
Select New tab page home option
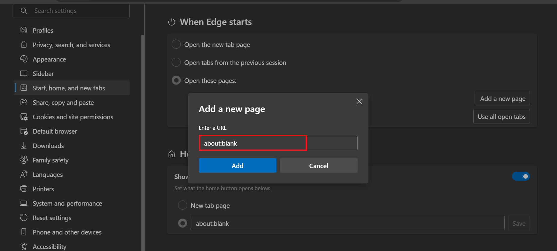point(183,205)
